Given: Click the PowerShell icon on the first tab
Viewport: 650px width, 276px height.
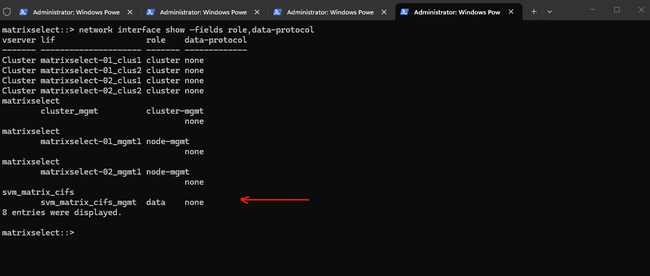Looking at the screenshot, I should [23, 12].
